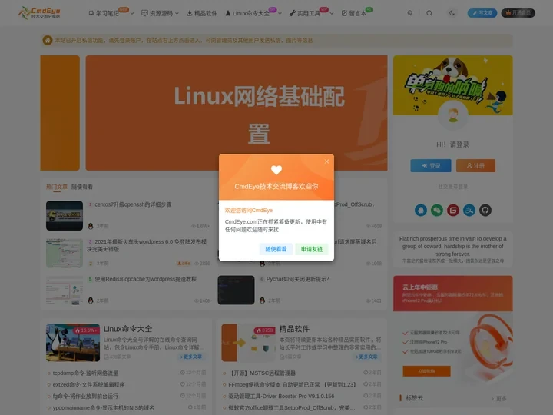This screenshot has height=415, width=553.
Task: Open 微软官方office卸载工具 list article
Action: (291, 408)
